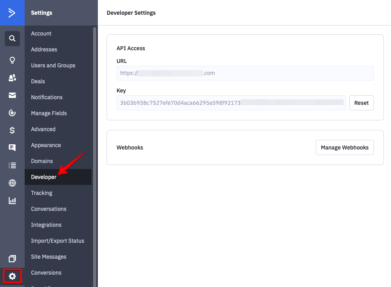
Task: Open Contacts via the people icon
Action: [12, 78]
